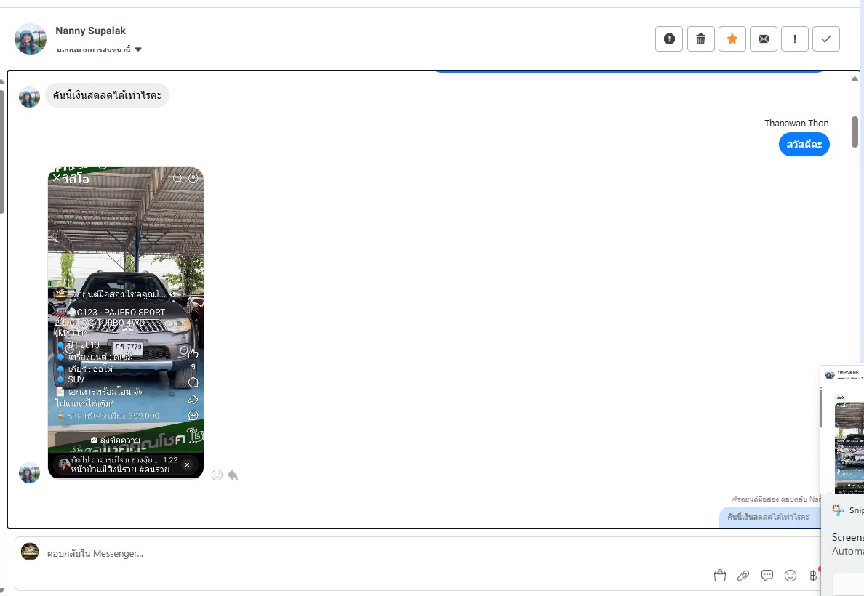Click the Baht payment request icon
The height and width of the screenshot is (596, 864).
pyautogui.click(x=813, y=576)
